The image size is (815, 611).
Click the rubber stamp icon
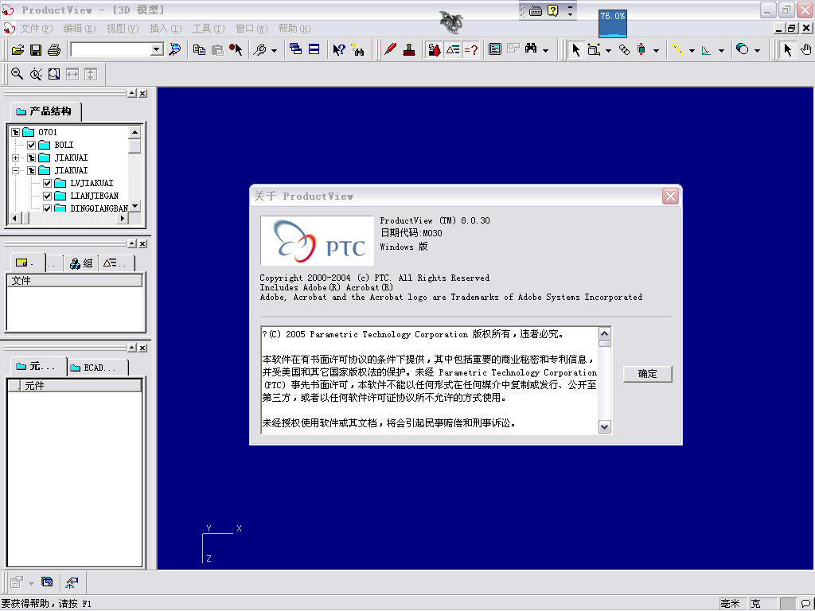click(x=409, y=49)
